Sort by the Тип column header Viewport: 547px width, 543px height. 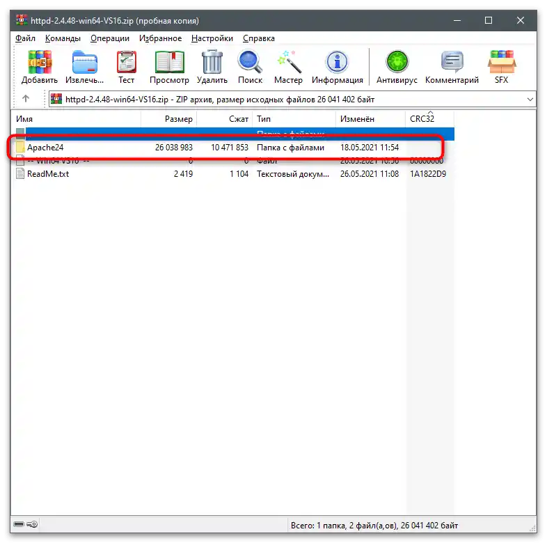(294, 119)
